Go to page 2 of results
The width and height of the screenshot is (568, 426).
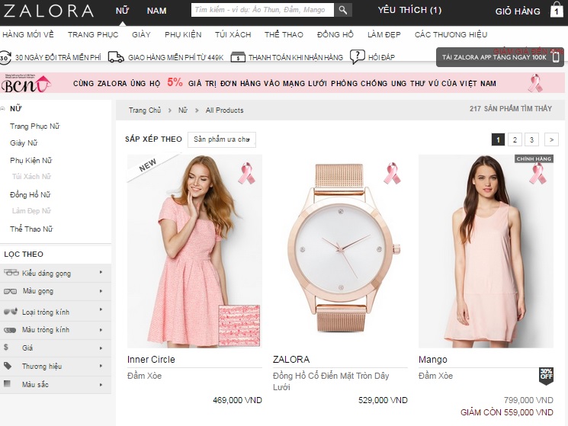515,139
